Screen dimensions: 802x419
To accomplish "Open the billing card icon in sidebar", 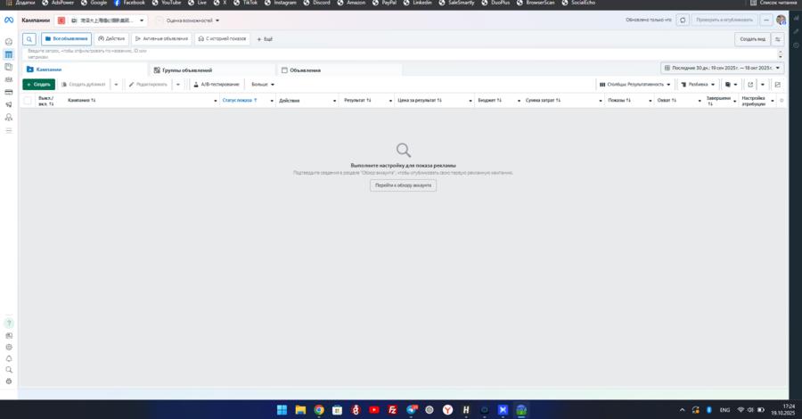I will point(9,92).
